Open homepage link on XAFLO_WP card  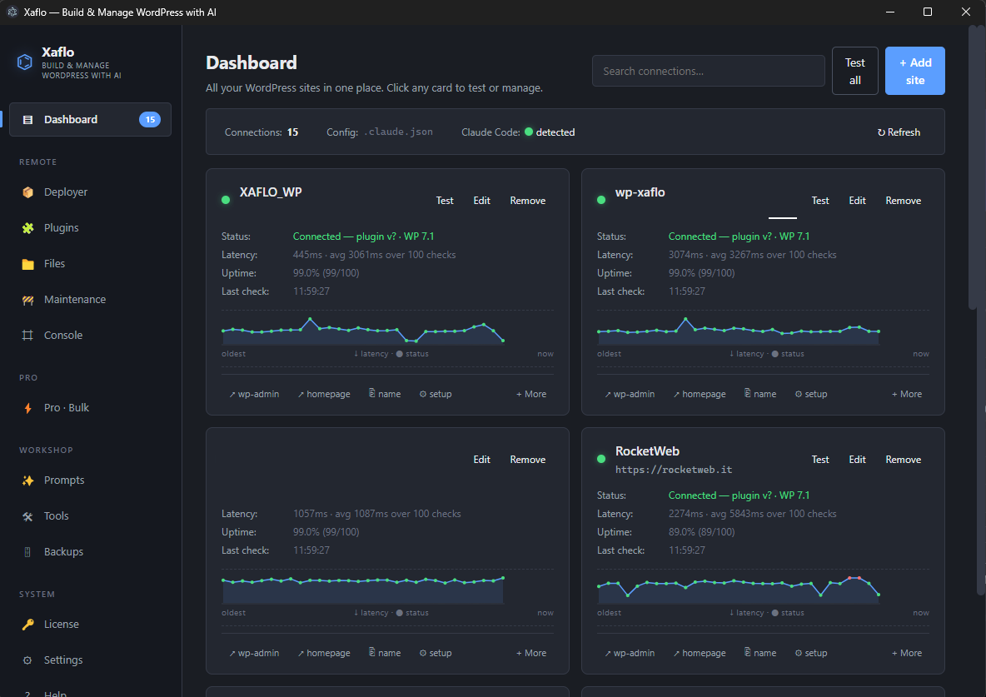[324, 394]
